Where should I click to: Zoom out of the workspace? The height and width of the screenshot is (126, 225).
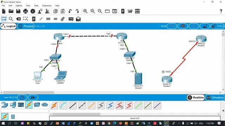pos(100,11)
